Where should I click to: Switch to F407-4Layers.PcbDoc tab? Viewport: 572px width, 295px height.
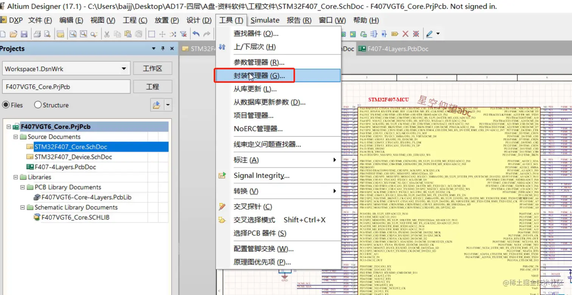[x=393, y=49]
